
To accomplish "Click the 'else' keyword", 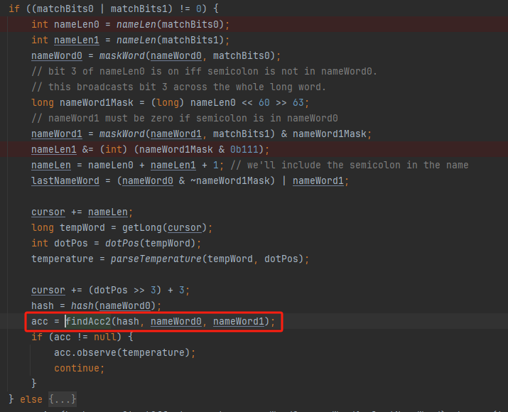I will tap(31, 399).
